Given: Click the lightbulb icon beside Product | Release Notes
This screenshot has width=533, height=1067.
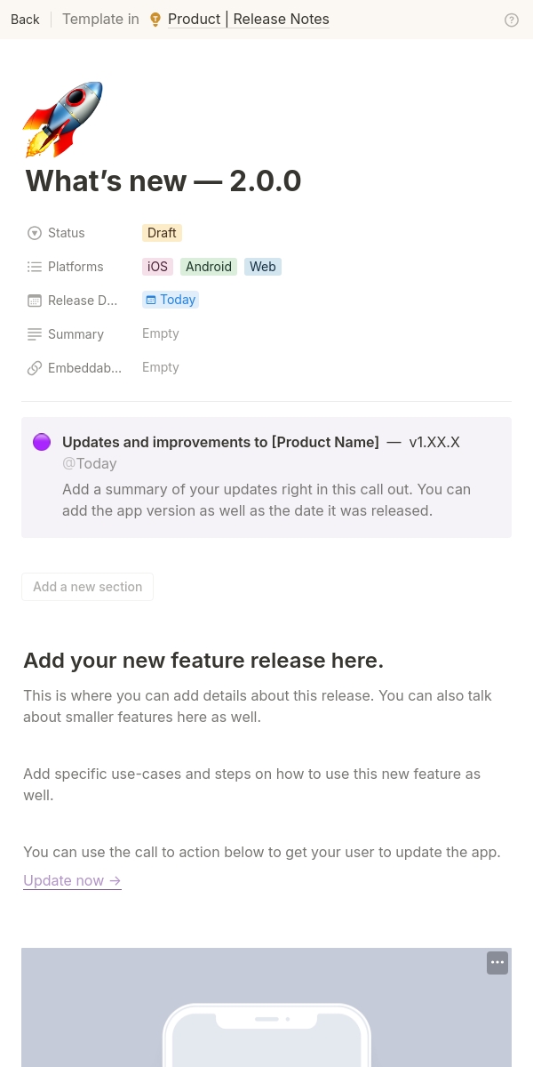Looking at the screenshot, I should [155, 20].
